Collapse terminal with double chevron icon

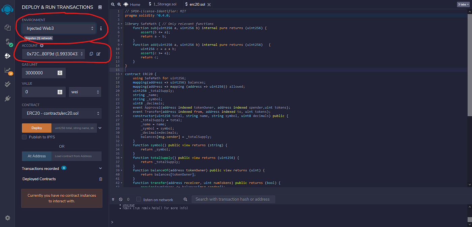click(113, 199)
